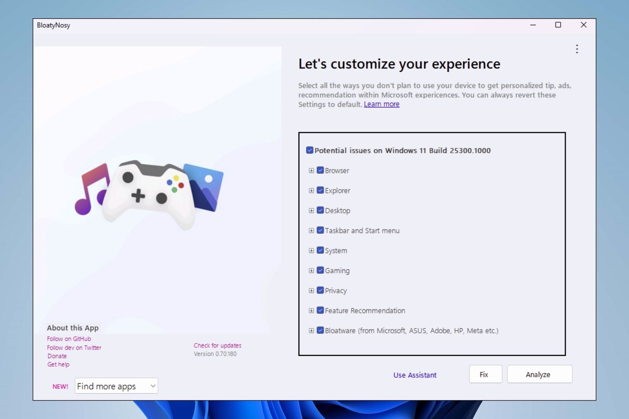Disable the Privacy category checkbox

tap(320, 290)
